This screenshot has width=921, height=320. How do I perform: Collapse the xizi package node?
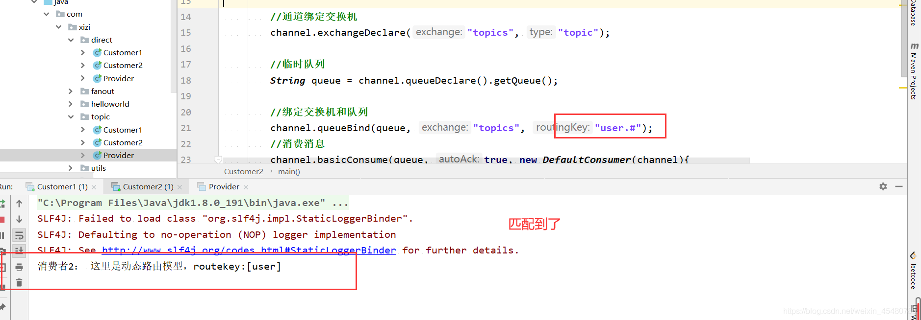click(x=59, y=27)
